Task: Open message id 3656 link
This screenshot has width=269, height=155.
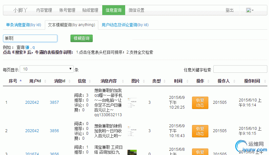Action: (x=54, y=153)
